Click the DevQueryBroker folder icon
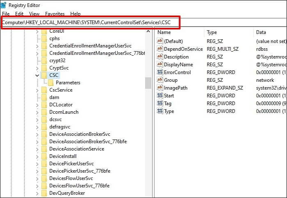 pos(44,193)
